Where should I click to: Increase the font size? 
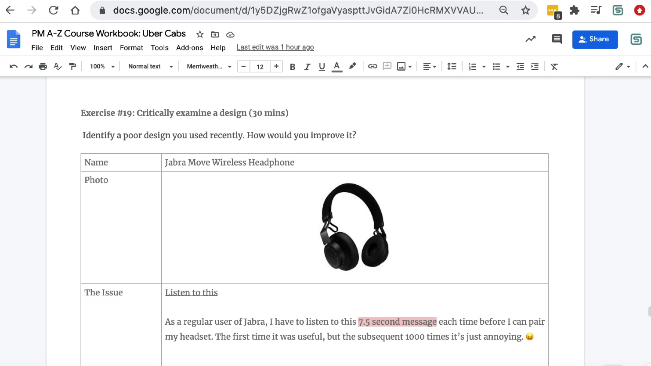(x=276, y=66)
